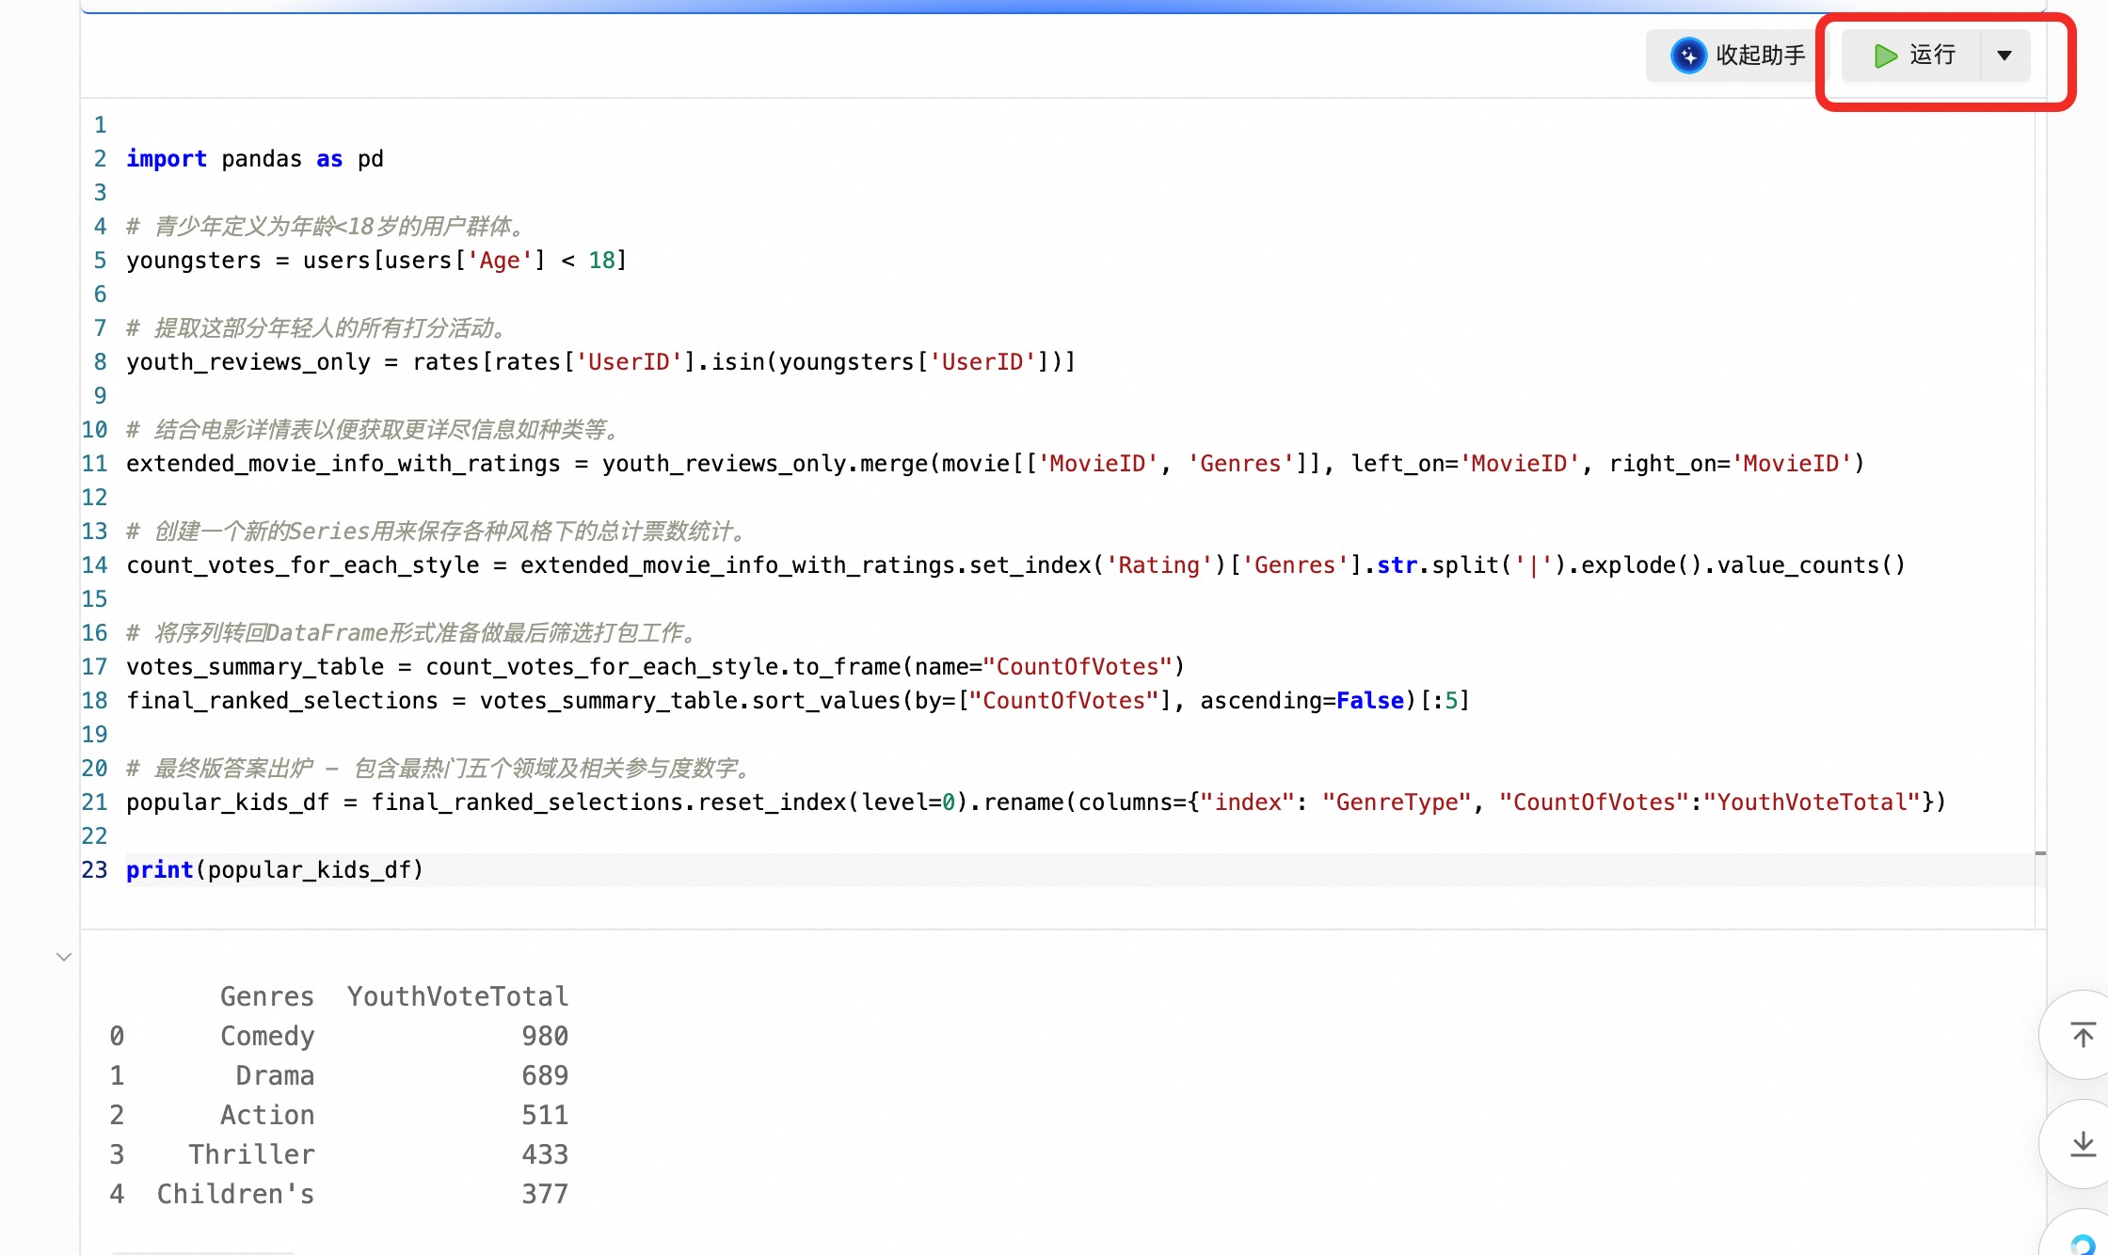Open the floating blue assistant bubble
The height and width of the screenshot is (1255, 2108).
pos(2083,1244)
